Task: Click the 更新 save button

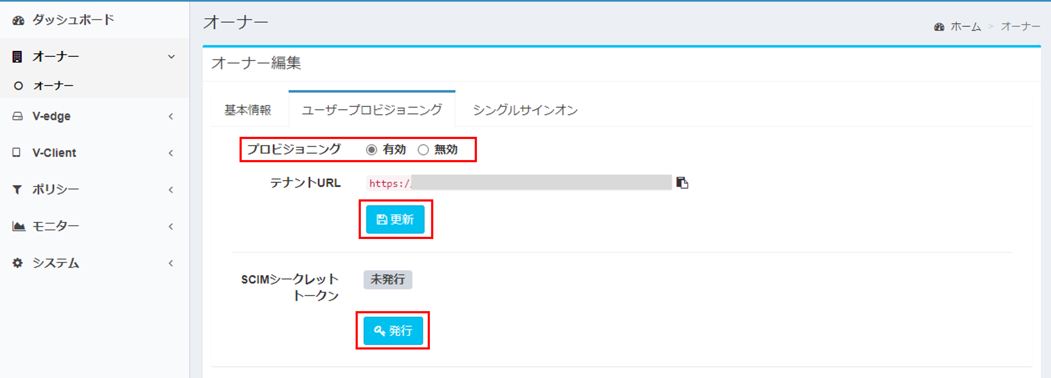Action: (x=395, y=219)
